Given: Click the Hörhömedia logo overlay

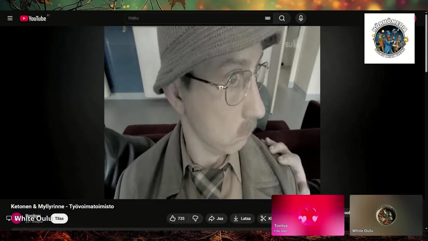Looking at the screenshot, I should pyautogui.click(x=390, y=38).
